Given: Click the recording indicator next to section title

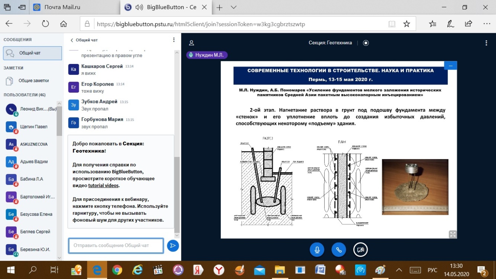Looking at the screenshot, I should coord(366,43).
